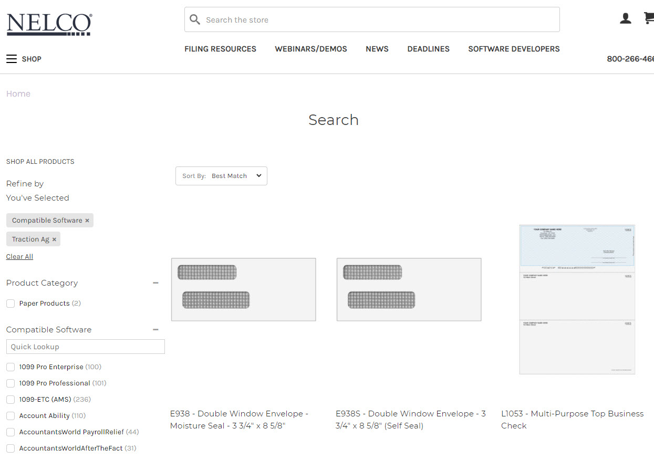654x460 pixels.
Task: Open the SHOP hamburger menu
Action: click(x=24, y=59)
